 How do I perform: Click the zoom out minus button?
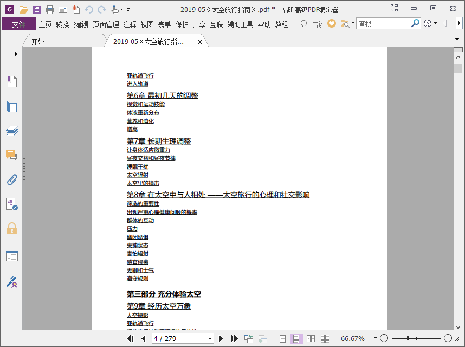384,338
